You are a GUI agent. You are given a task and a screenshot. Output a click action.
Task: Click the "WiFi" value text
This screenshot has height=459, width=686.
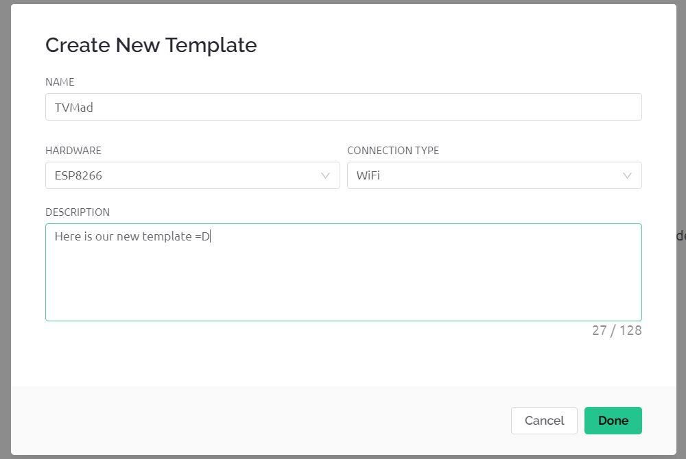[368, 175]
